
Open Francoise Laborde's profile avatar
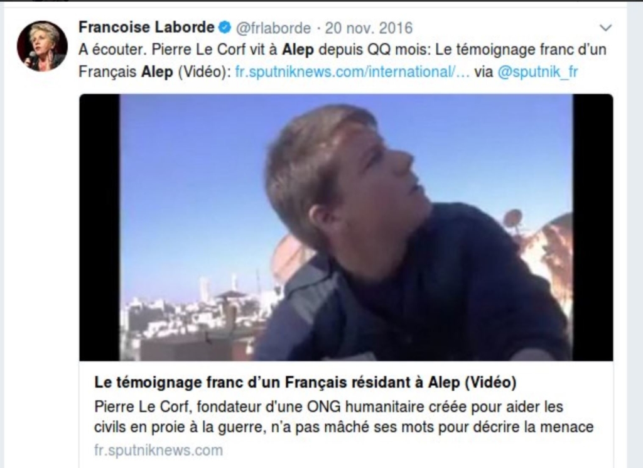click(42, 46)
